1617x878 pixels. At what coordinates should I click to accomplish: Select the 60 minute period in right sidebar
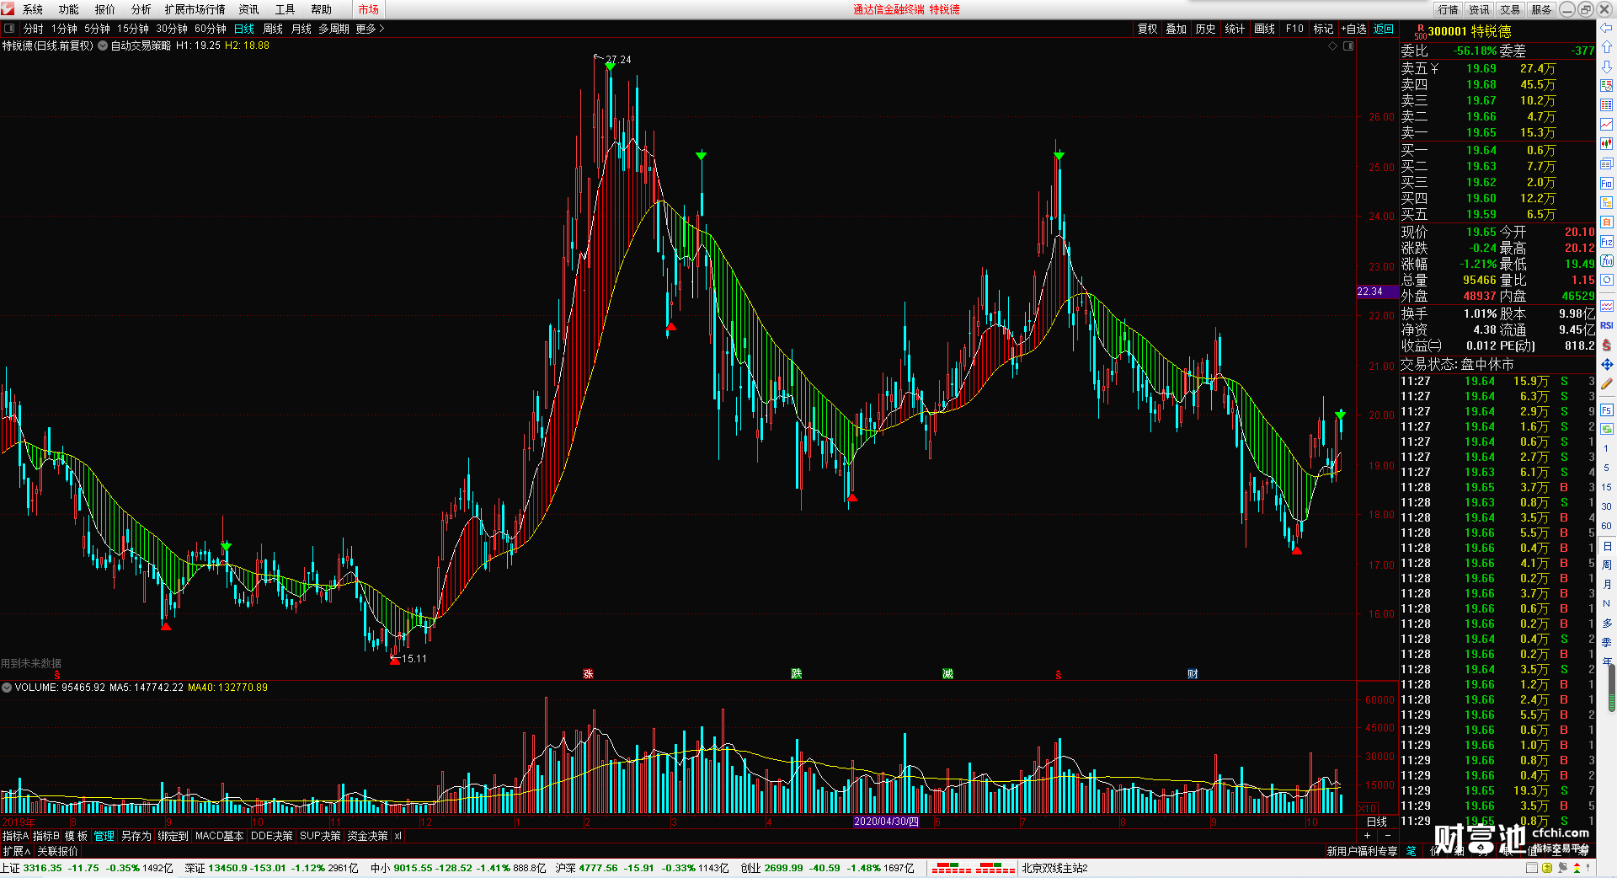(x=1606, y=526)
